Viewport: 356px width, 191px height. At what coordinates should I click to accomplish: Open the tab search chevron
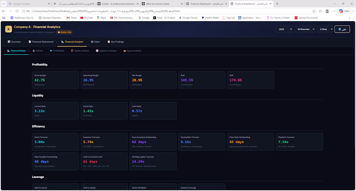coord(4,4)
